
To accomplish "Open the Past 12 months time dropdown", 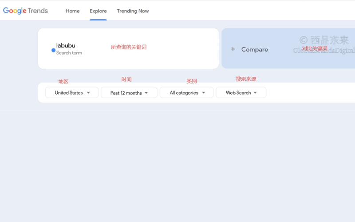I will (129, 93).
